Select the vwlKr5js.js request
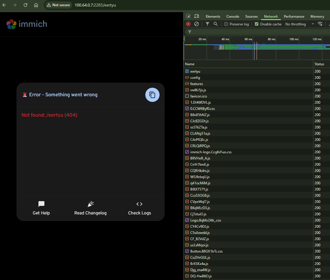 pyautogui.click(x=257, y=90)
